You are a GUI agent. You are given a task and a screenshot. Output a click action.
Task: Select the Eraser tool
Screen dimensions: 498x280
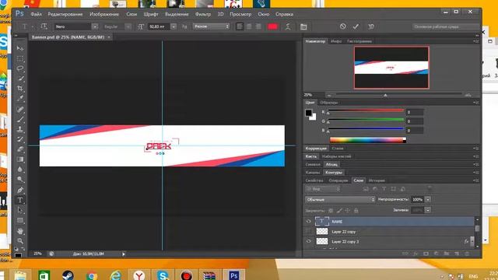pyautogui.click(x=20, y=149)
